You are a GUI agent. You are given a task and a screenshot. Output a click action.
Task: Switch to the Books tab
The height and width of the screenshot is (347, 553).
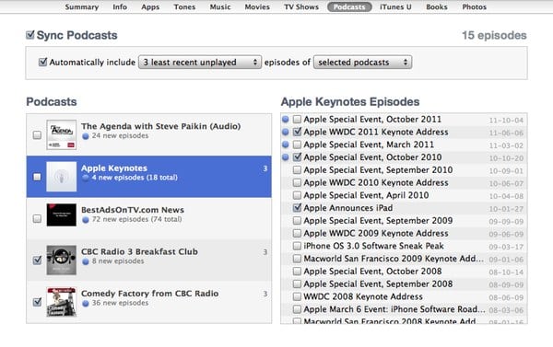point(437,6)
